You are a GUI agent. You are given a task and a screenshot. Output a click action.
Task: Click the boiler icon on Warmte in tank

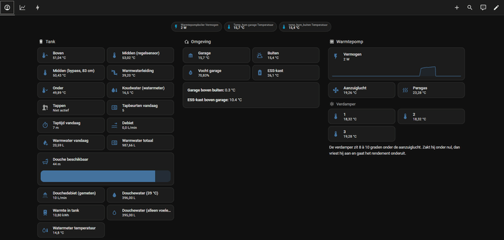[45, 212]
